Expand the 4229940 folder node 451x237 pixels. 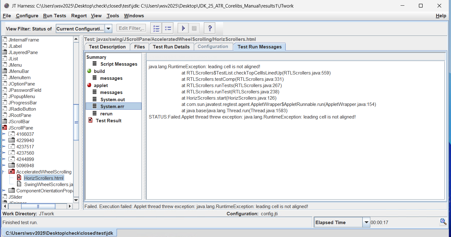pyautogui.click(x=4, y=140)
